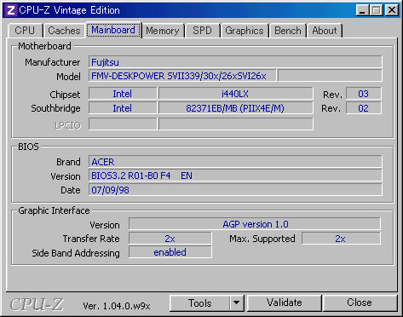
Task: Expand the Tools dropdown arrow
Action: (237, 303)
